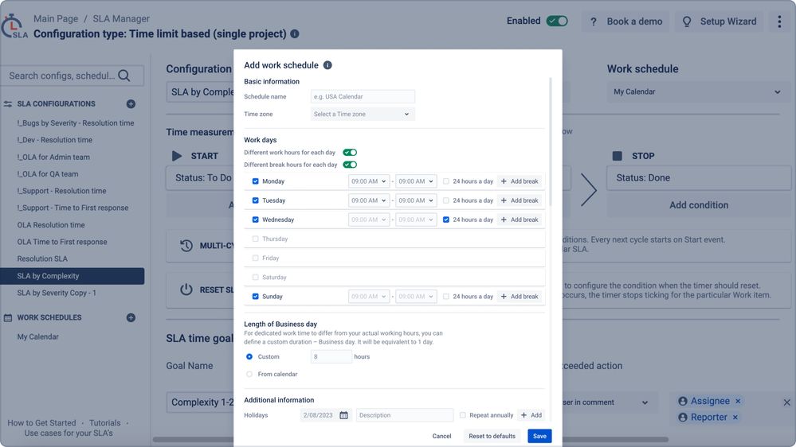796x447 pixels.
Task: Click the SLA clock logo icon
Action: click(14, 26)
